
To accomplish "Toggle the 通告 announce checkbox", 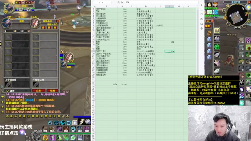I will coord(7,91).
